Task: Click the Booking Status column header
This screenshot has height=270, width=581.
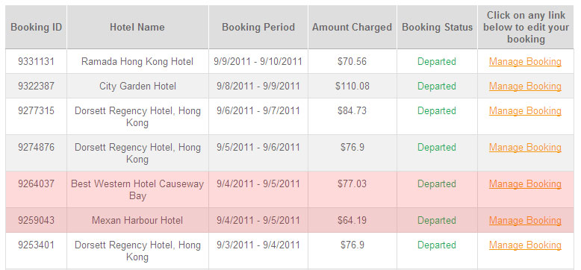Action: coord(437,27)
